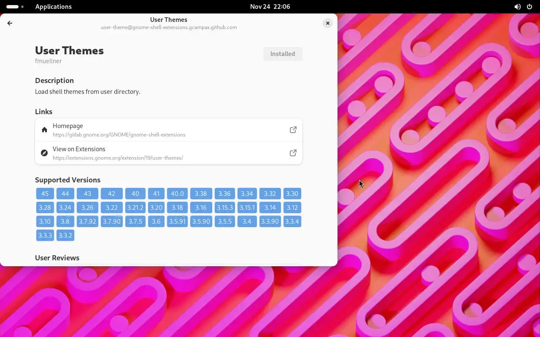Choose version tag 3.15.3

click(x=224, y=208)
